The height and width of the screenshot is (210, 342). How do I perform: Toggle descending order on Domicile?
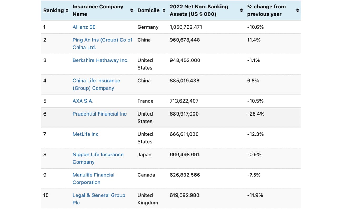164,10
